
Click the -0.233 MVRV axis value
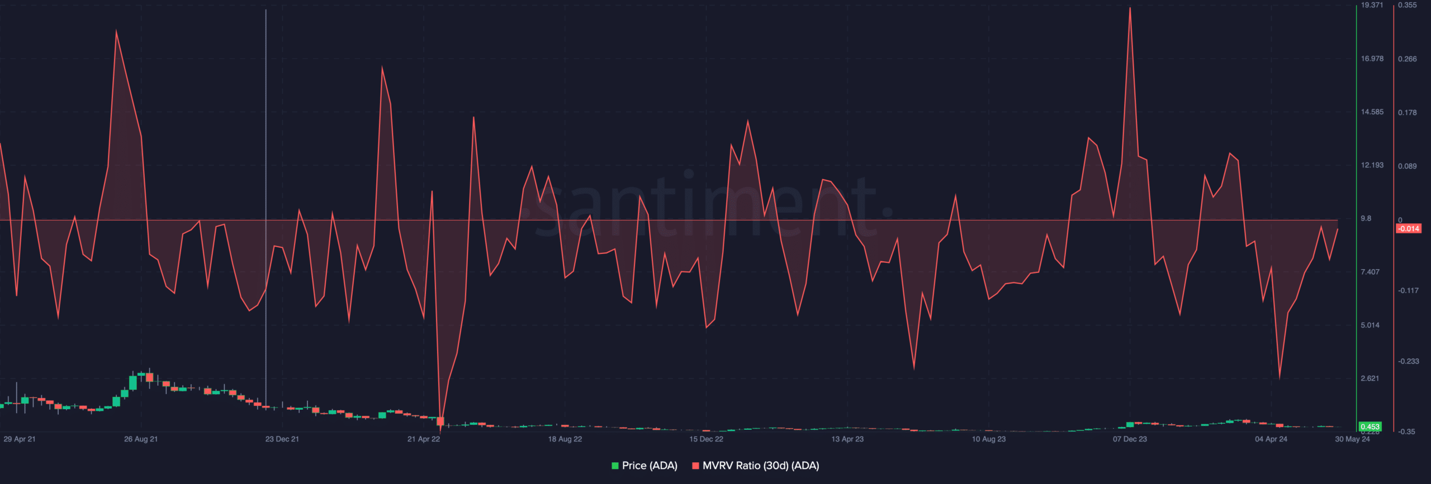coord(1409,362)
